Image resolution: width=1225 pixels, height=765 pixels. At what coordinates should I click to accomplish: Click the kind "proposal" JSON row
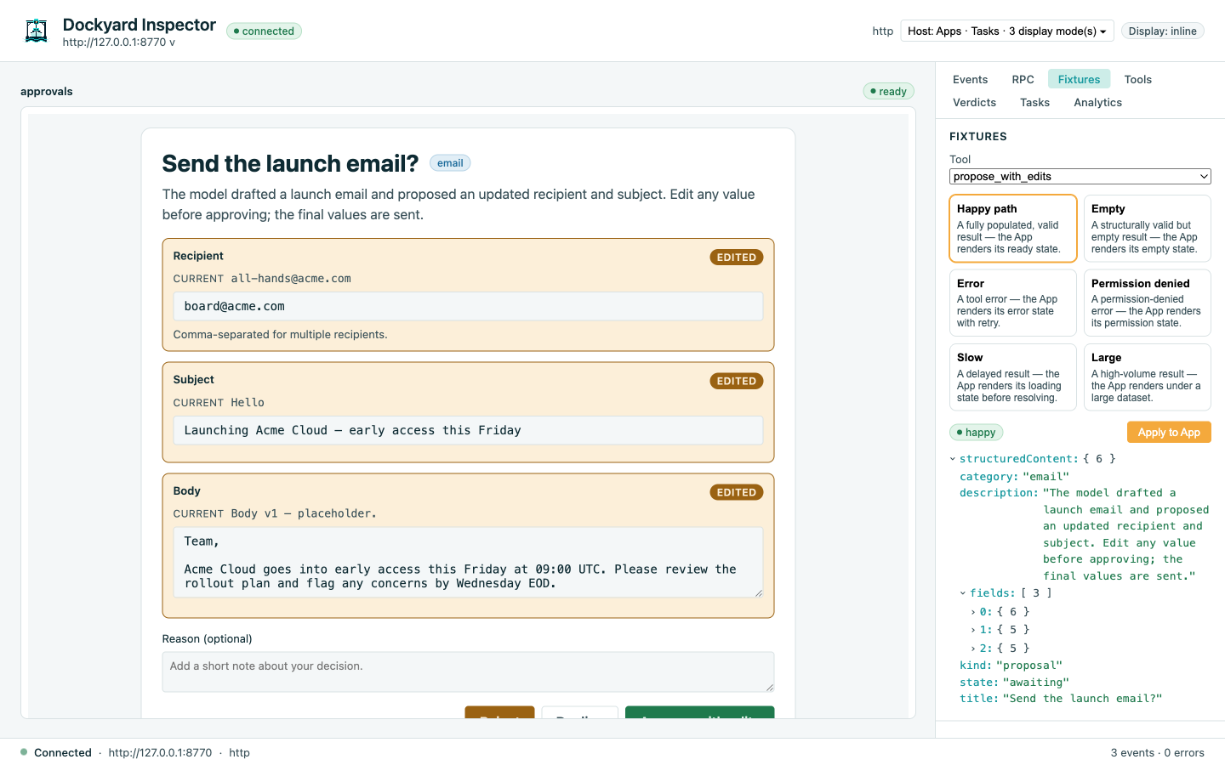(1011, 666)
